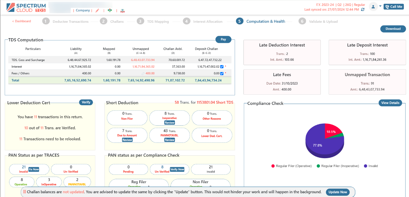Click unmapped TDS amount 6,48,43,07,733.94

[x=143, y=60]
